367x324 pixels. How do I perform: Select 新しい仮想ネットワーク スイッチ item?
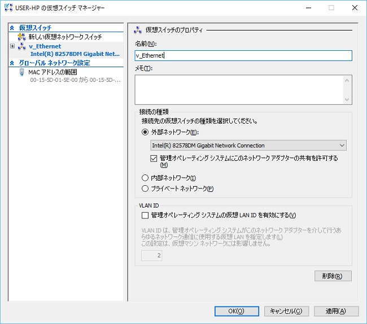[65, 37]
